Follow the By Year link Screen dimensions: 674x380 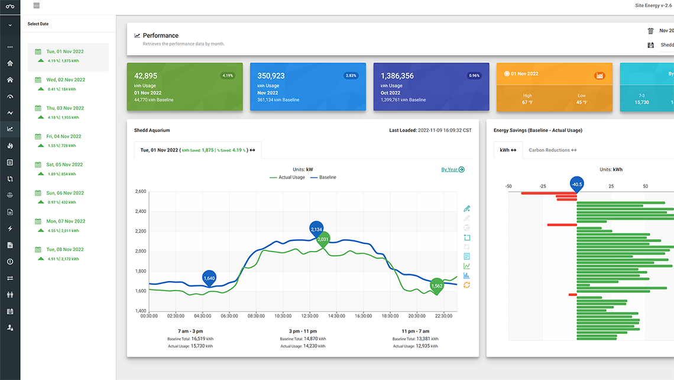click(x=452, y=169)
